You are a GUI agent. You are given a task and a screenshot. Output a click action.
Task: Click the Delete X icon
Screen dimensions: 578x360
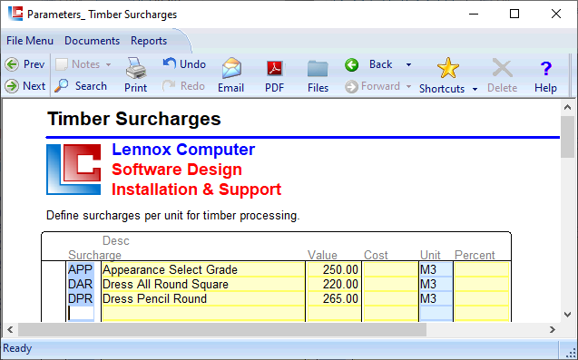click(502, 69)
